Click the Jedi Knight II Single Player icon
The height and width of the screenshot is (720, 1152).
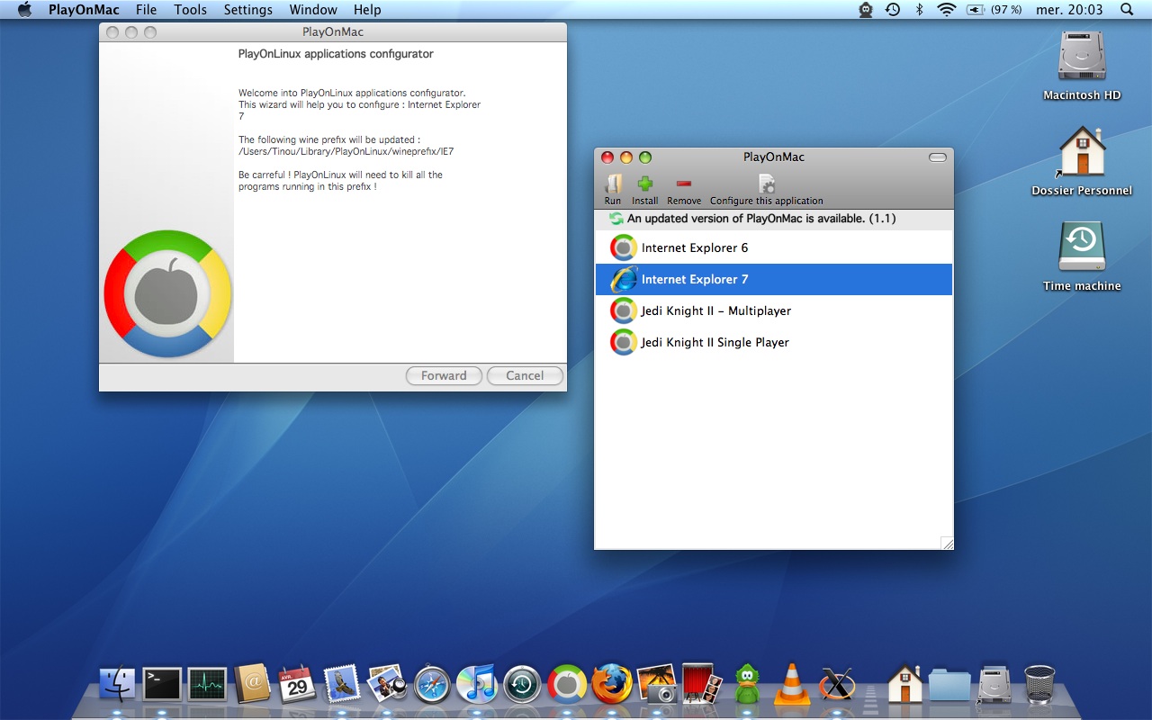coord(624,342)
